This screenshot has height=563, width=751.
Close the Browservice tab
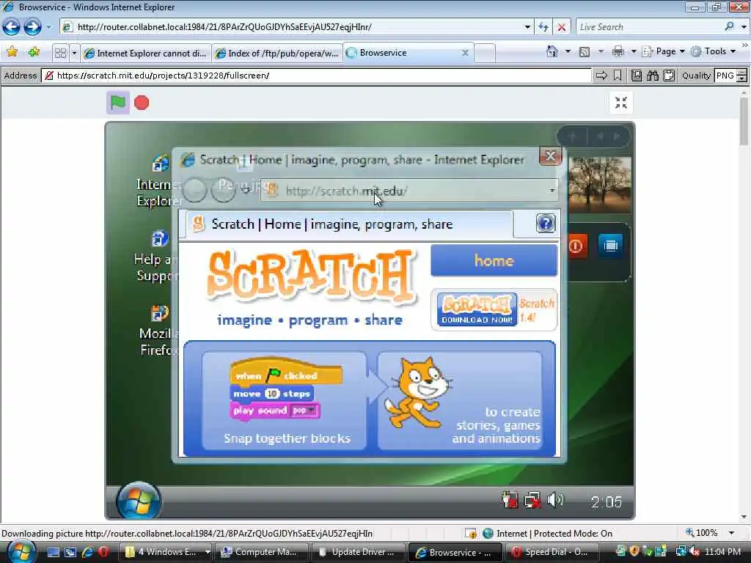click(x=465, y=53)
